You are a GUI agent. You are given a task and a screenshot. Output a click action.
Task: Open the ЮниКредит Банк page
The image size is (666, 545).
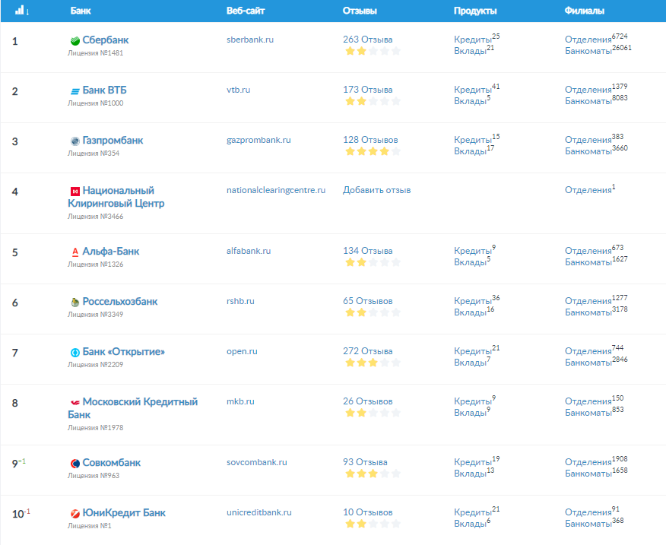[124, 513]
